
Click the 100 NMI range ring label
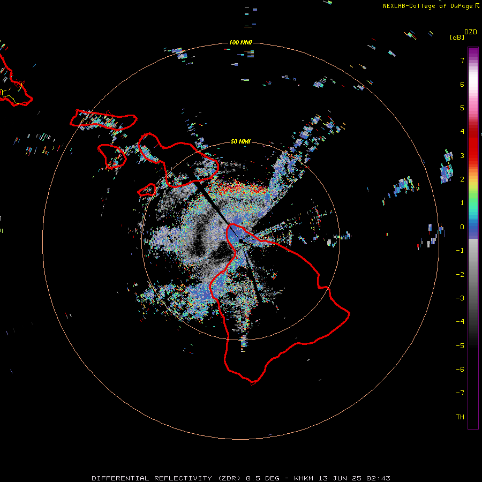240,42
